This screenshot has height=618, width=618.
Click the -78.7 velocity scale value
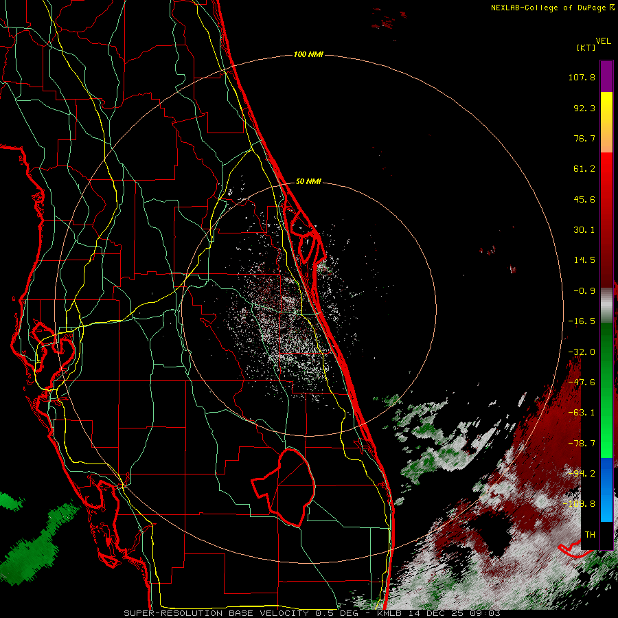(582, 444)
